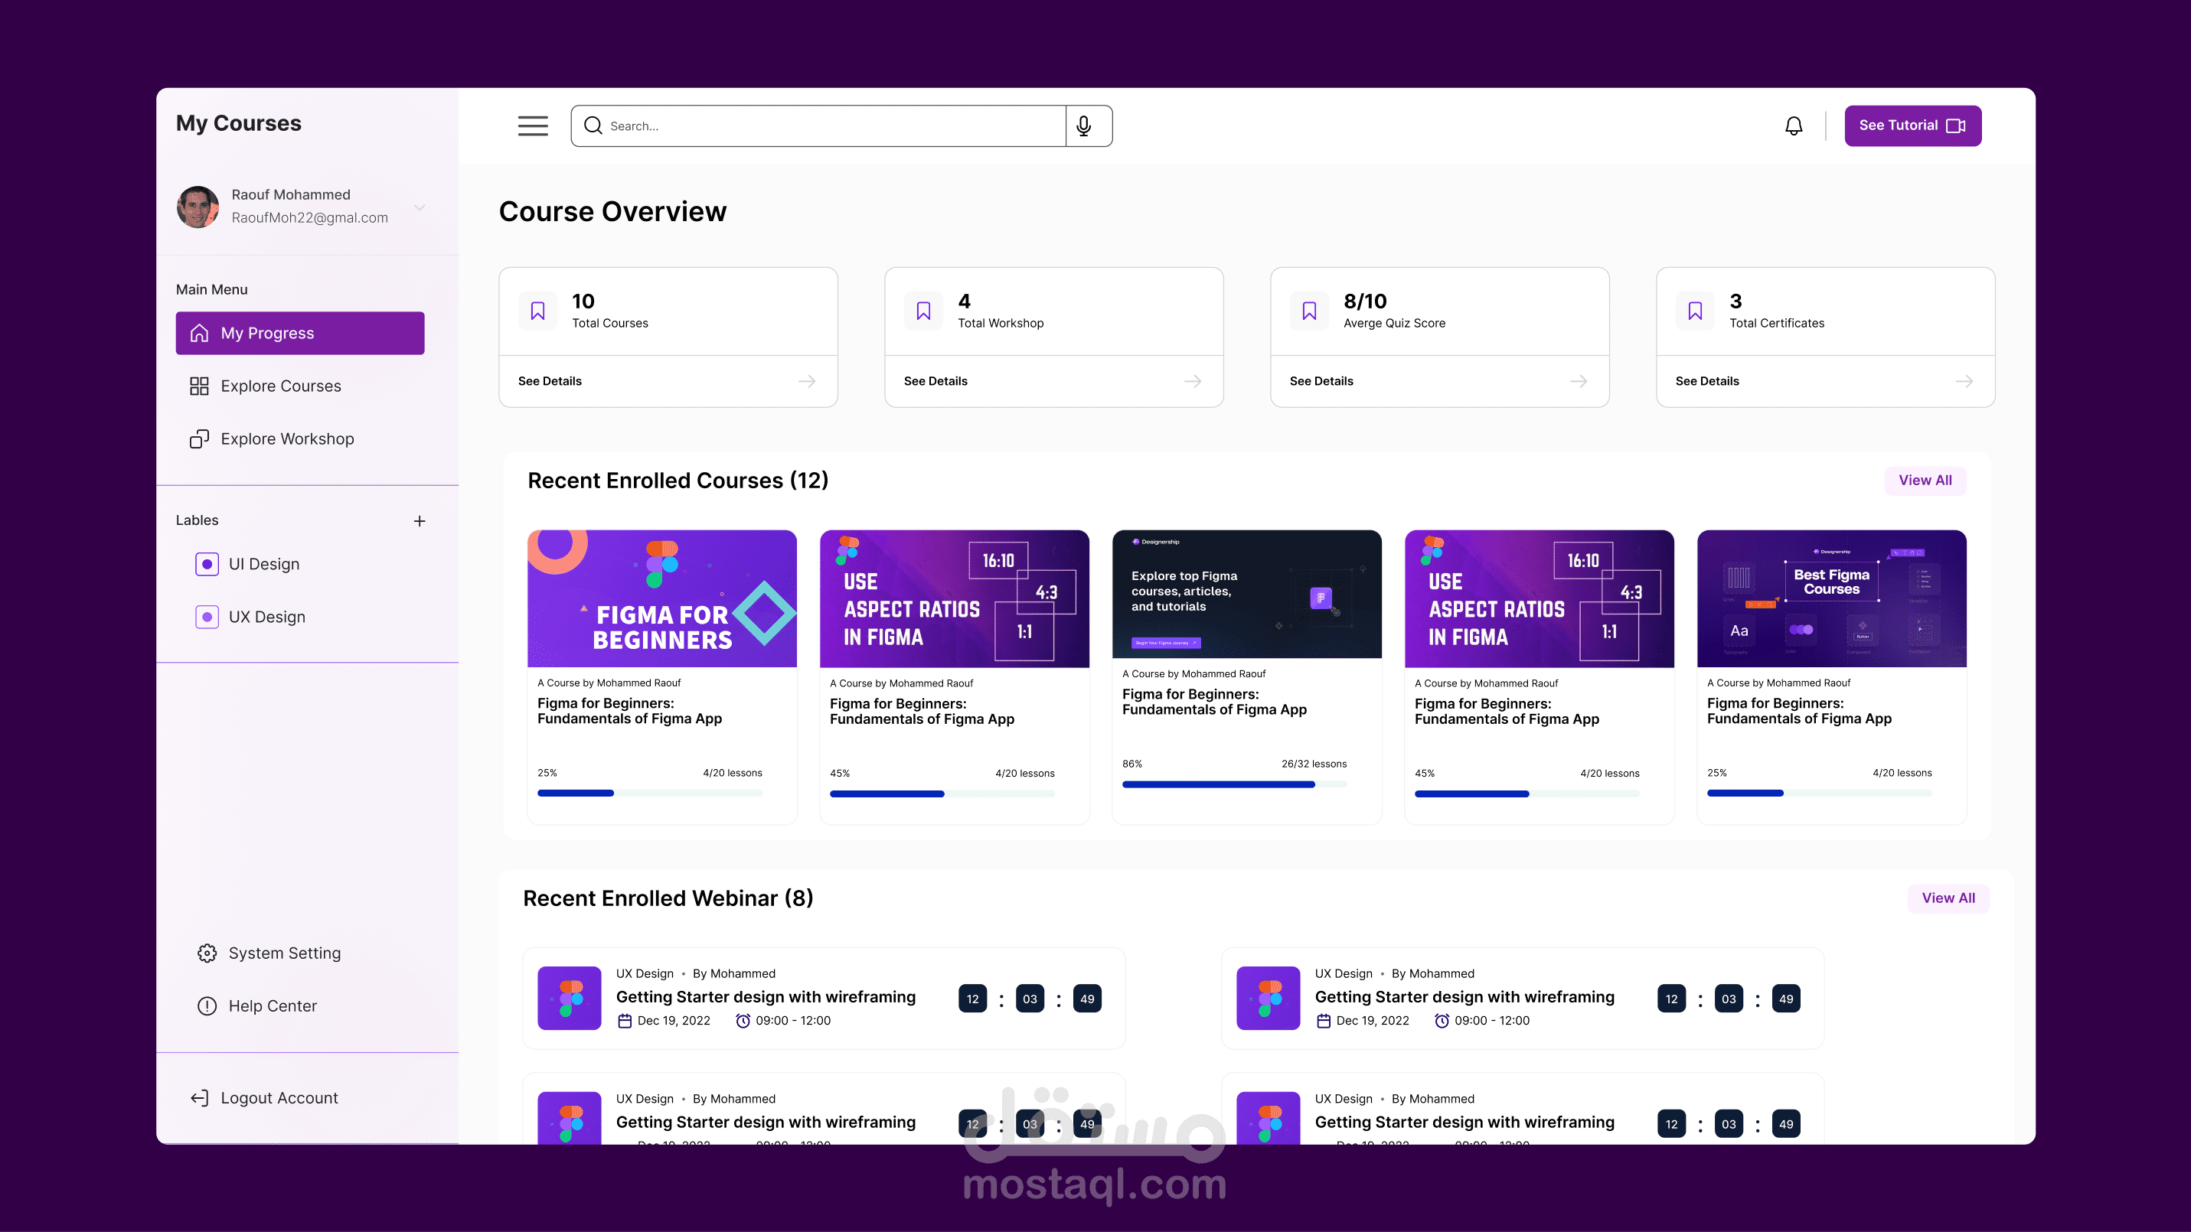
Task: Add a new label with plus icon
Action: [x=420, y=520]
